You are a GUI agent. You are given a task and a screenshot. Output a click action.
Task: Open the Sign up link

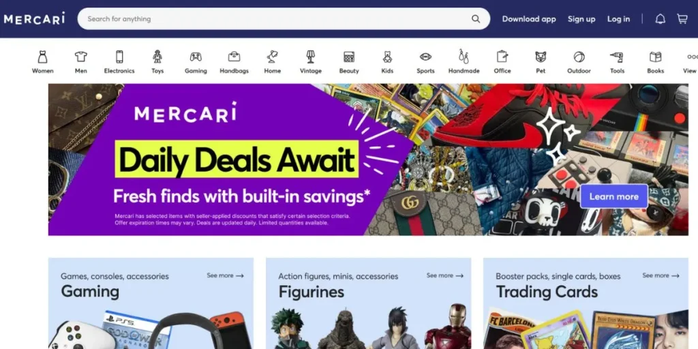[x=581, y=19]
